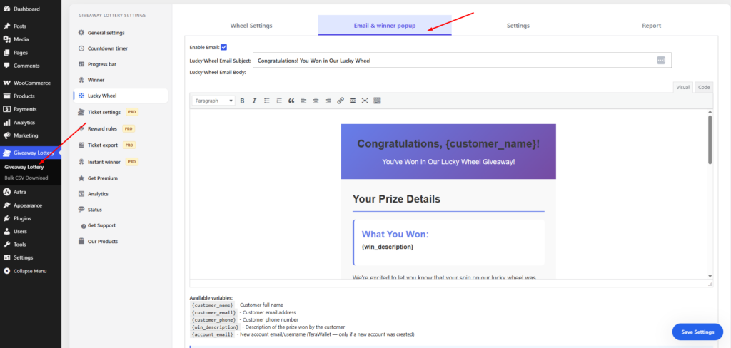Go to WordPress Dashboard
Viewport: 731px width, 348px height.
tap(30, 9)
